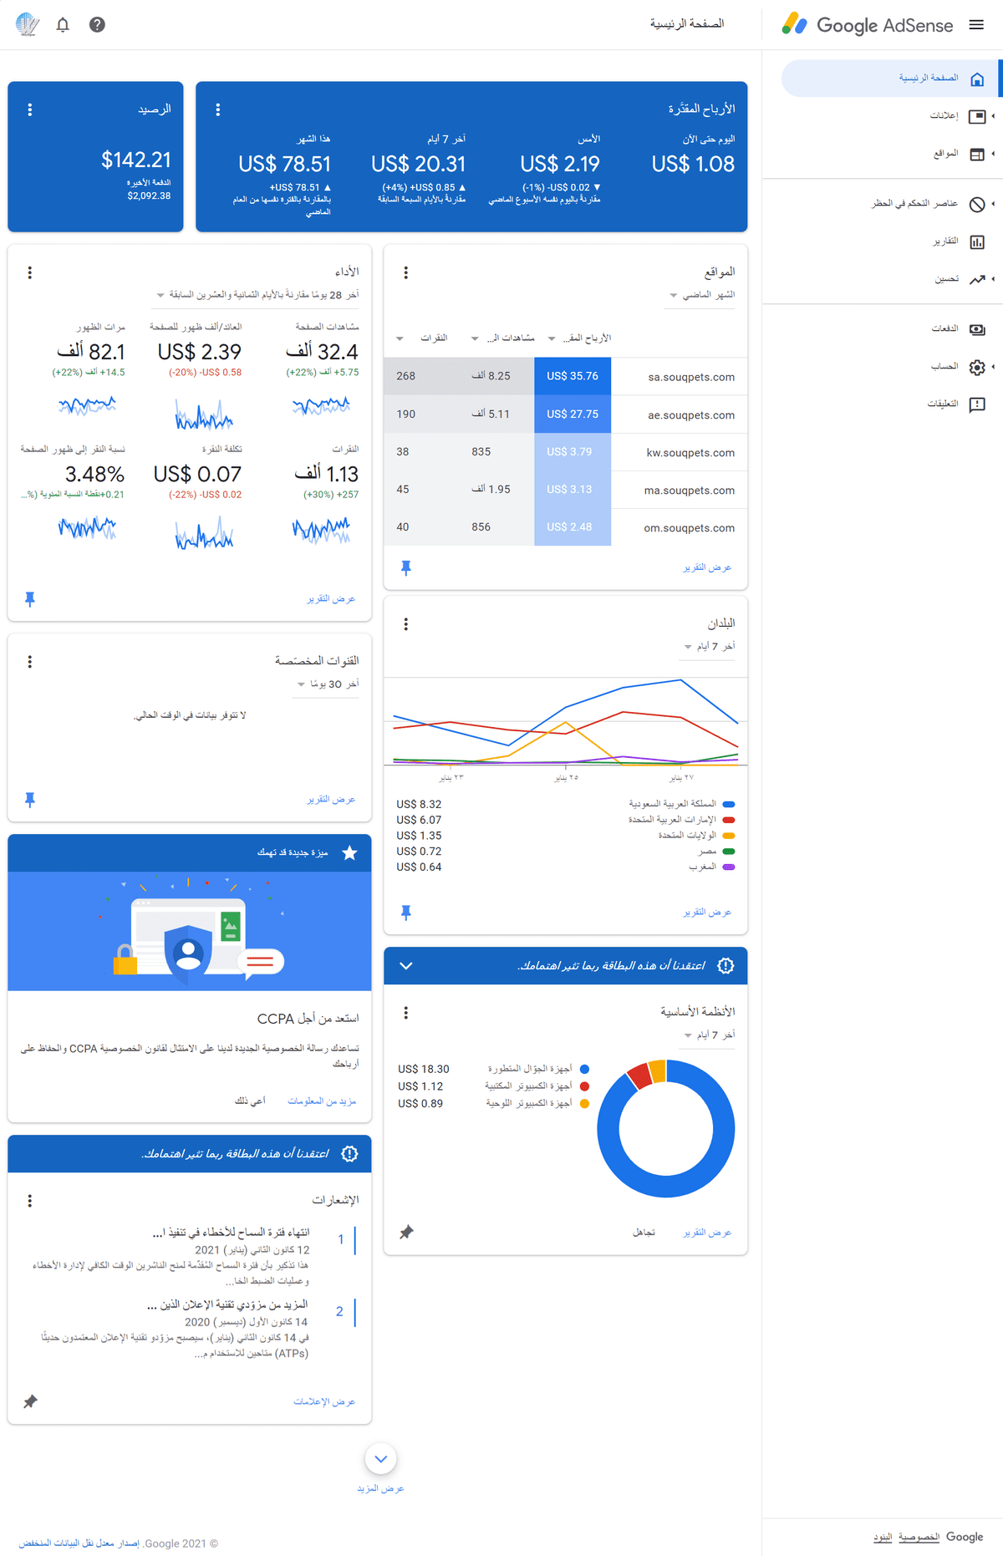Click the Google AdSense logo
Viewport: 1003px width, 1556px height.
[x=868, y=25]
